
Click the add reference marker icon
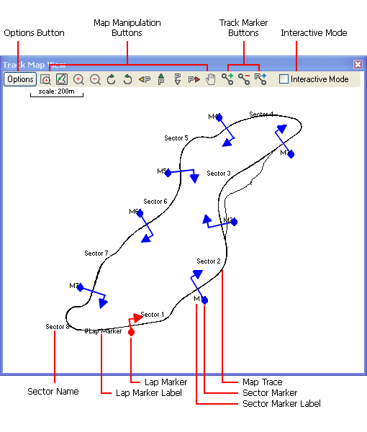[x=260, y=79]
